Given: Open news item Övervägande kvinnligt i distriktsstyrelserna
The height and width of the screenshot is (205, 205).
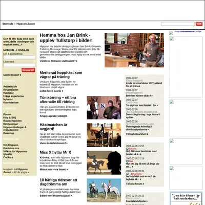Looking at the screenshot, I should coord(139,128).
